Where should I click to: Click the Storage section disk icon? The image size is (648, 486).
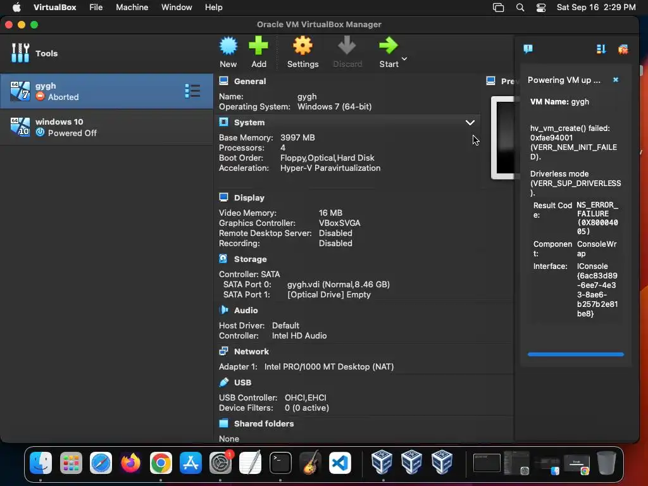[x=223, y=259]
